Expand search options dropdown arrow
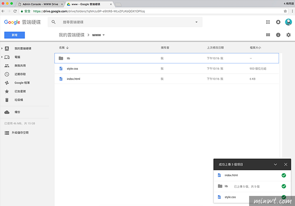 point(196,22)
